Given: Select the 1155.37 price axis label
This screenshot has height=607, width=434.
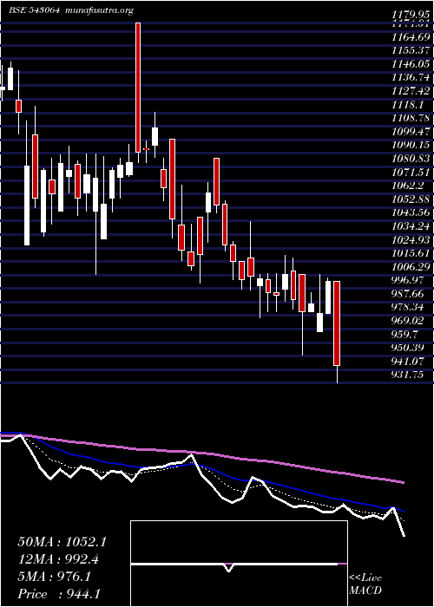Looking at the screenshot, I should point(411,50).
